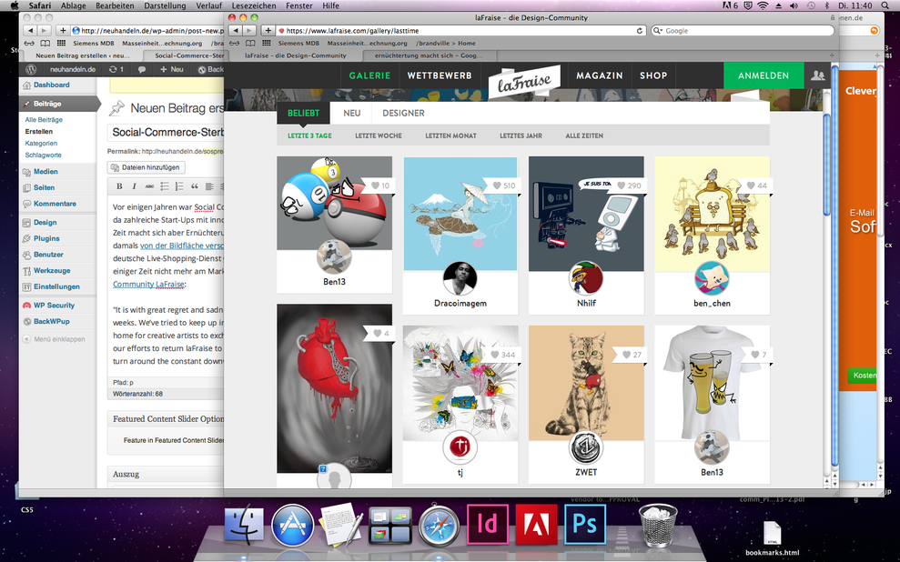Open the Google search engine dropdown
Screen dimensions: 900x562
[x=658, y=30]
